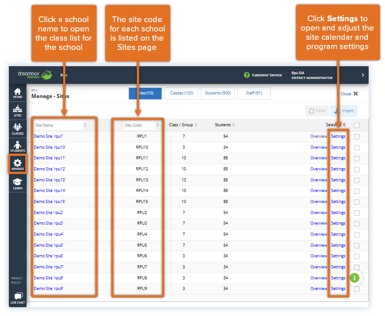Image resolution: width=385 pixels, height=316 pixels.
Task: Open Demo Site 'rpu12' link
Action: pyautogui.click(x=50, y=169)
